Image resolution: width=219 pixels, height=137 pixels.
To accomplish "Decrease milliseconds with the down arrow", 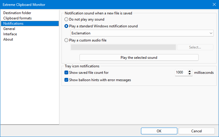I will (x=189, y=74).
